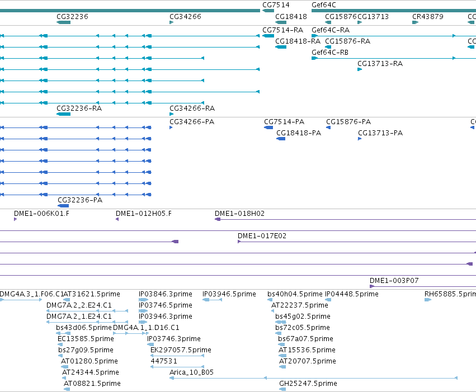Select the AT24344.5prime EST label
Viewport: 476px width, 392px height.
click(x=91, y=372)
